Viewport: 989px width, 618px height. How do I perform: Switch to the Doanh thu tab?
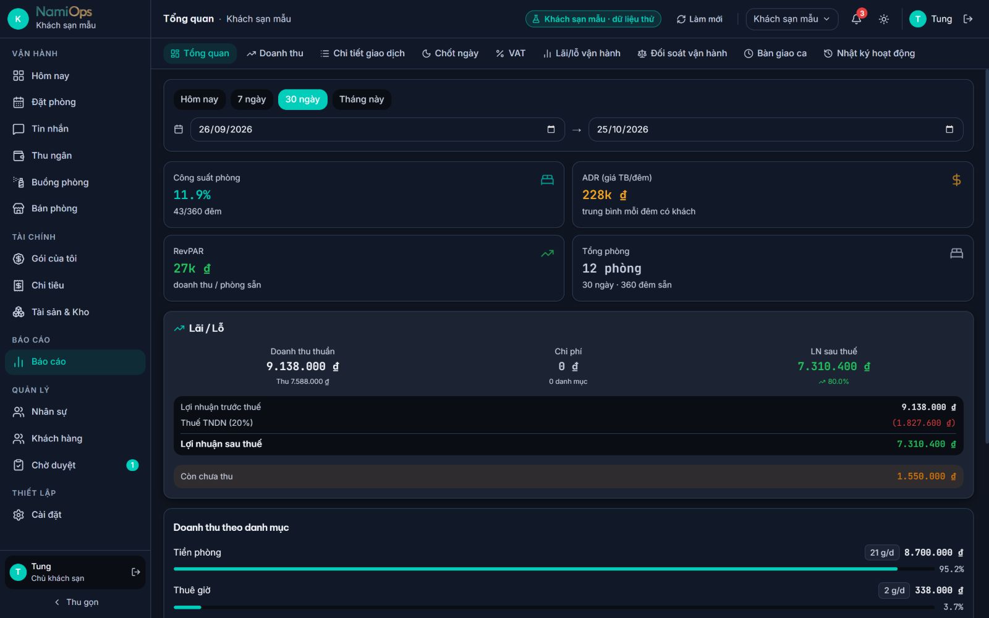[275, 54]
